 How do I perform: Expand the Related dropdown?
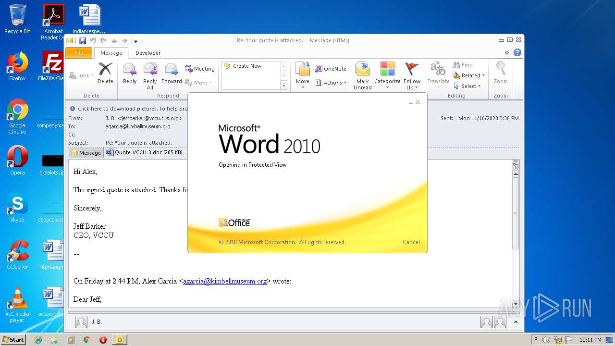pyautogui.click(x=468, y=75)
